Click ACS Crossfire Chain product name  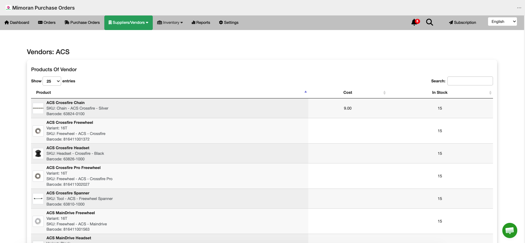[x=66, y=103]
